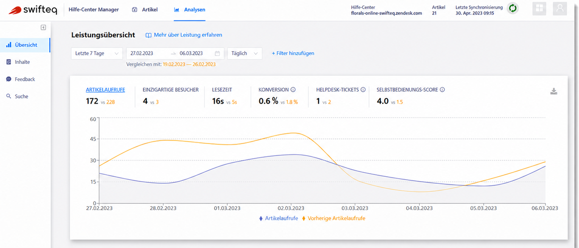Click the sync date 30. Apr. 2023 09:15

click(475, 13)
